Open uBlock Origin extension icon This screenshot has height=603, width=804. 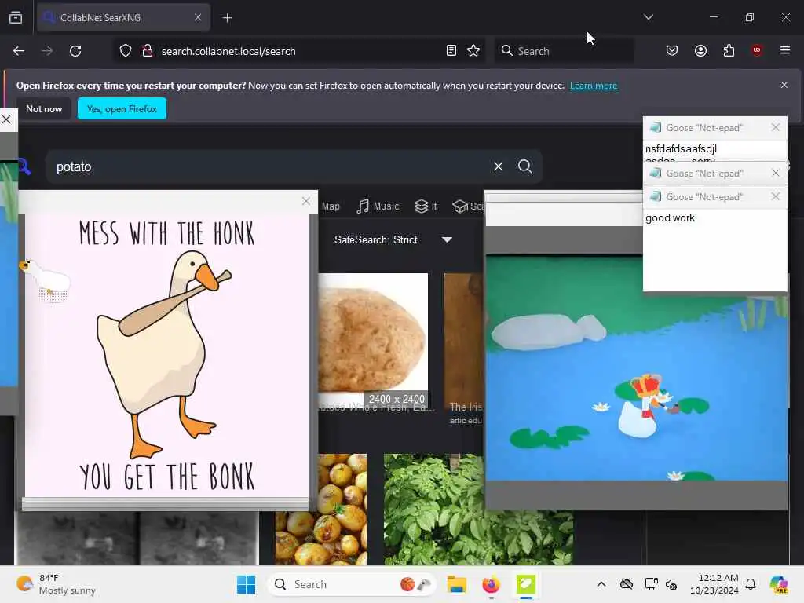click(757, 50)
